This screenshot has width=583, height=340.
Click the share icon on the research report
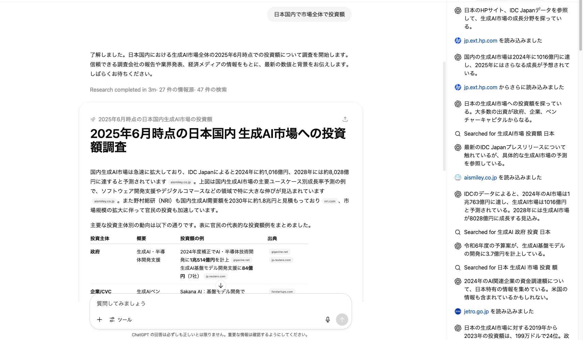click(x=345, y=119)
